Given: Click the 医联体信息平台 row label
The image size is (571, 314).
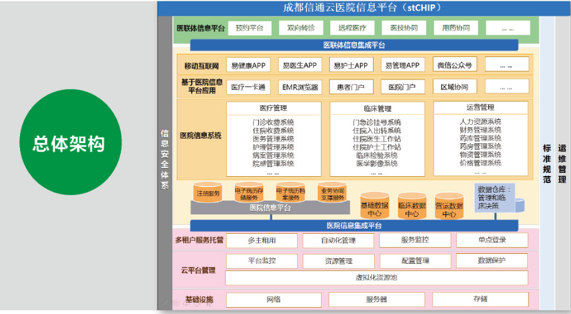Looking at the screenshot, I should coord(201,28).
